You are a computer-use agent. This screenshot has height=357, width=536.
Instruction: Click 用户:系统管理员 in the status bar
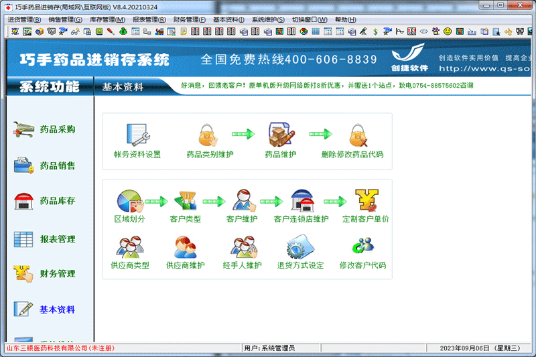pos(269,348)
